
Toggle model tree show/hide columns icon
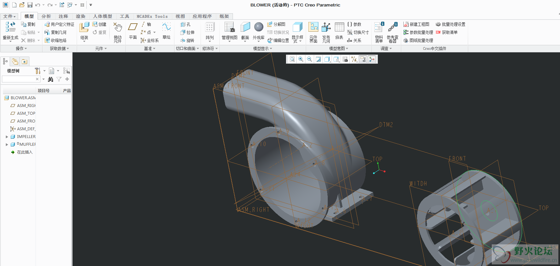coord(66,71)
